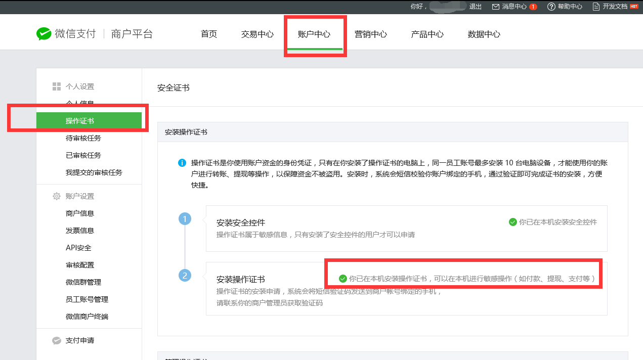The width and height of the screenshot is (643, 360).
Task: Open the 数据中心 tab
Action: 484,34
